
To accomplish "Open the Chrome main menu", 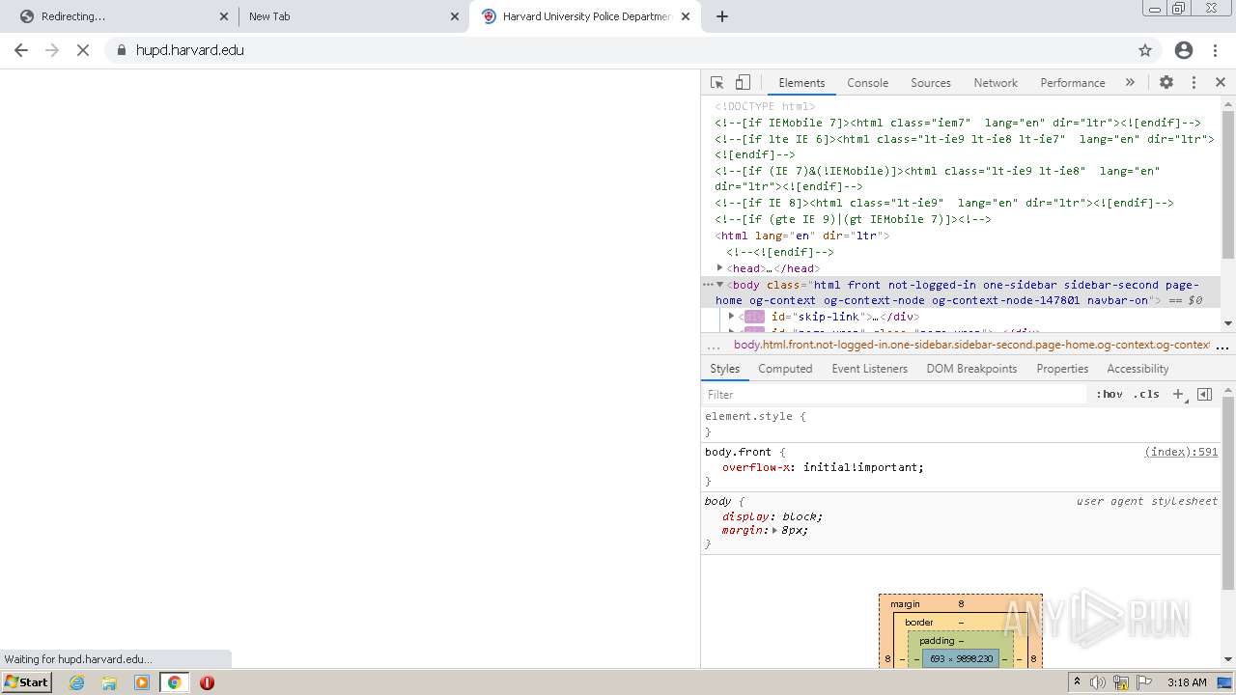I will click(1215, 50).
